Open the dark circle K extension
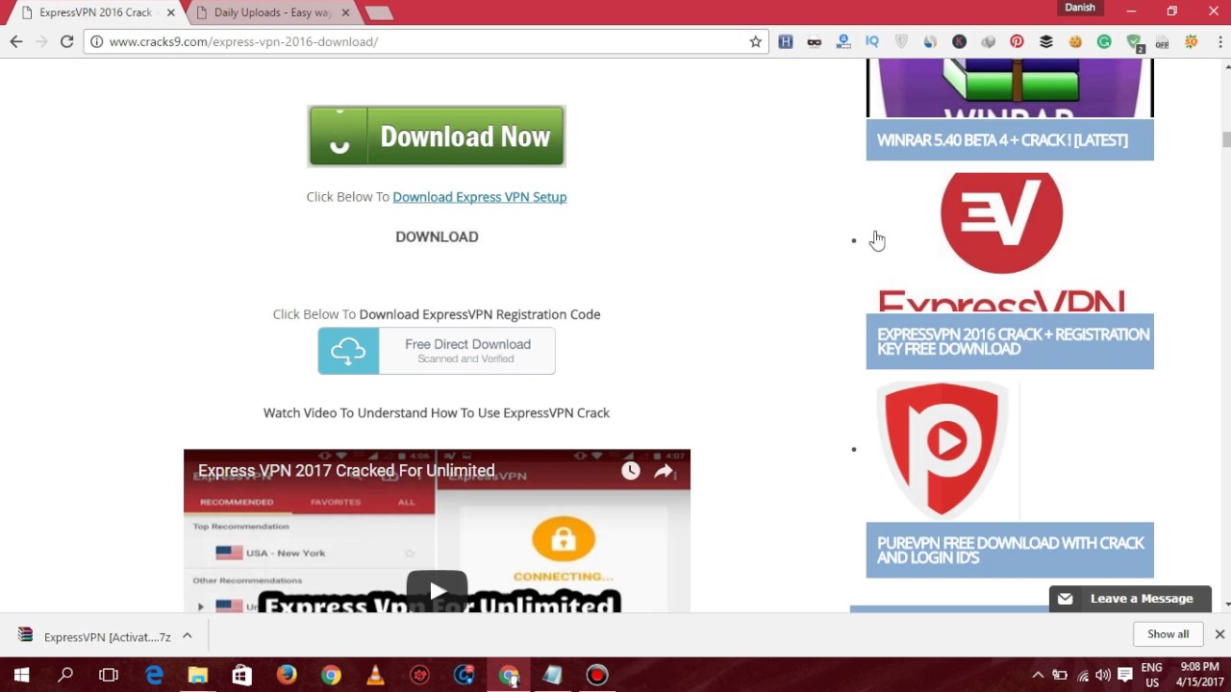 click(959, 41)
